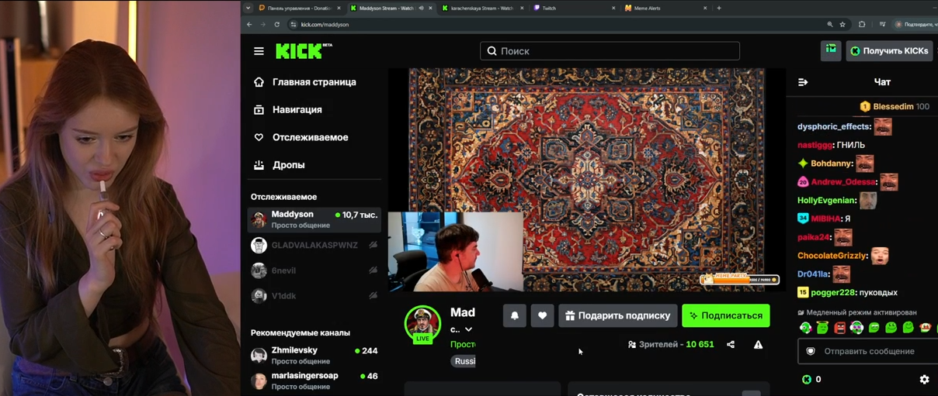Insert the halo green emote
This screenshot has height=396, width=938.
click(x=823, y=328)
